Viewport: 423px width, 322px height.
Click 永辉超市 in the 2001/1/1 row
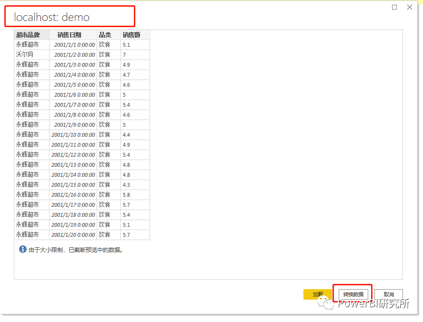tap(31, 45)
